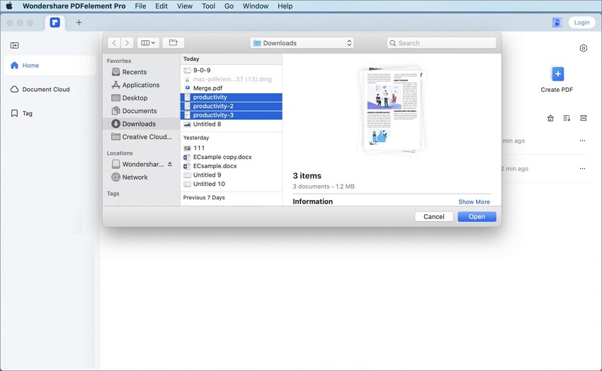Select Documents in Favorites
The width and height of the screenshot is (602, 371).
click(141, 111)
